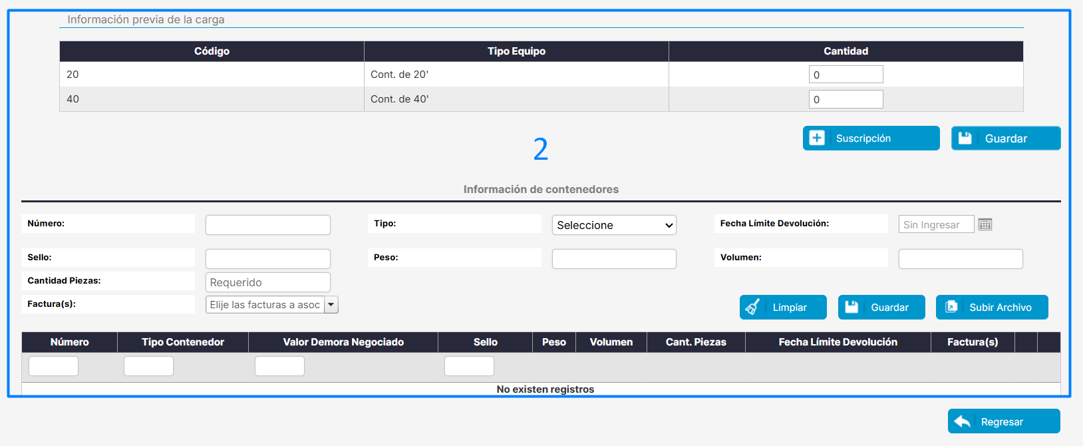Image resolution: width=1083 pixels, height=446 pixels.
Task: Focus the Cantidad field for Cont. de 40'
Action: coord(846,99)
